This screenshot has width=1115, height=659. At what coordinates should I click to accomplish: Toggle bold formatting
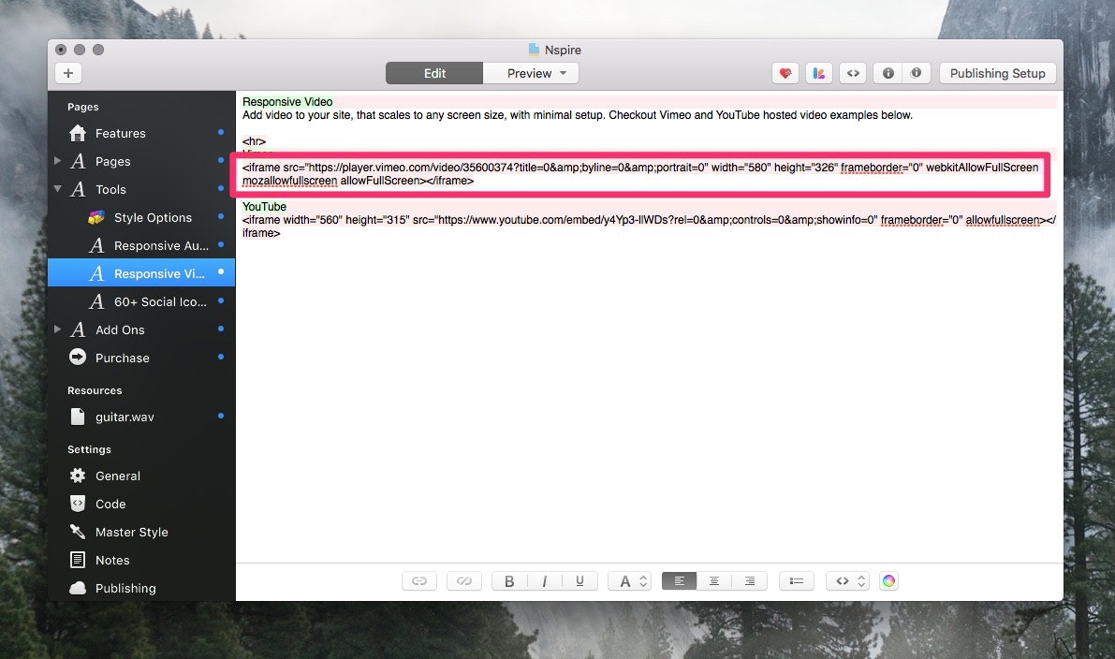point(509,581)
